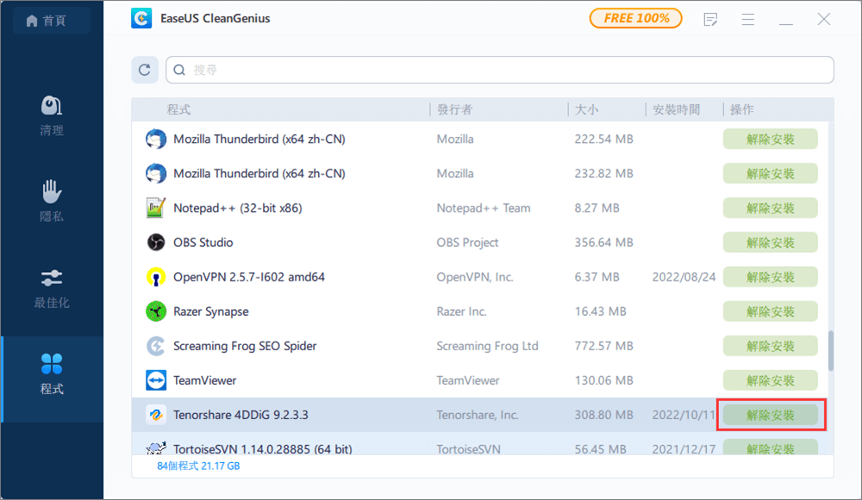Click the 操作 column header
The image size is (862, 500).
741,110
